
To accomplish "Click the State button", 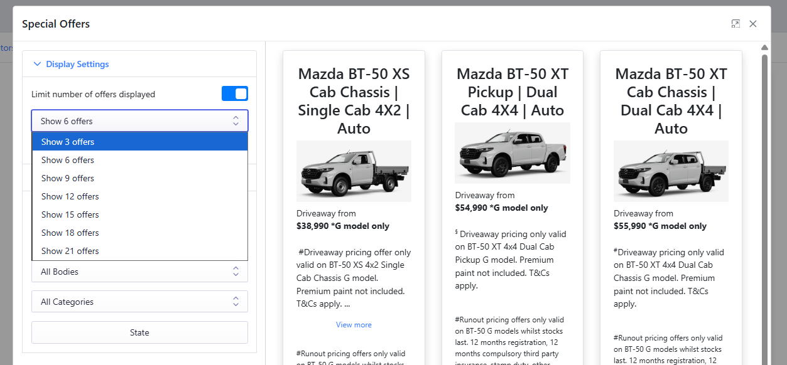I will click(x=139, y=332).
